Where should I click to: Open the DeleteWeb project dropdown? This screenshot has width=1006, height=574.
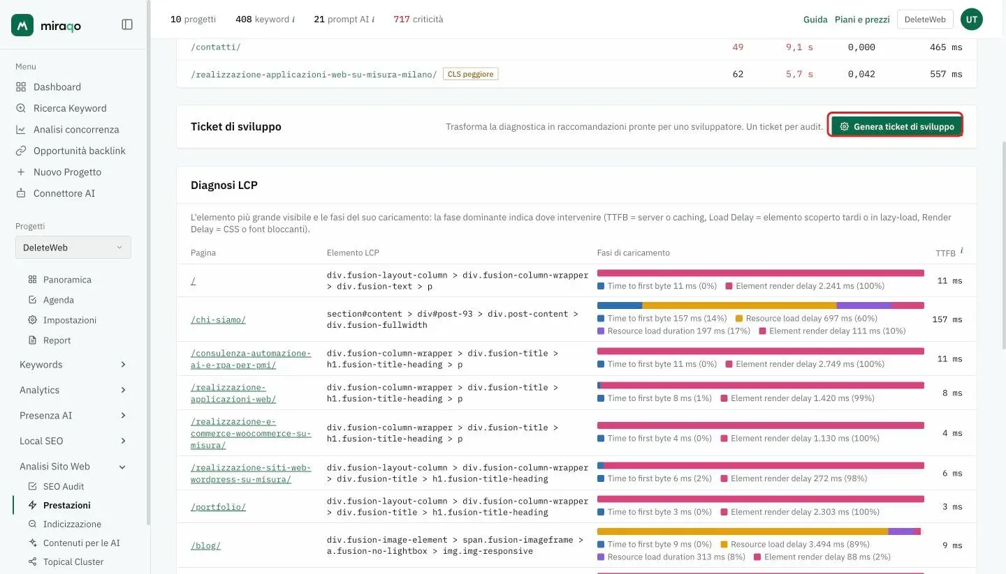tap(73, 248)
